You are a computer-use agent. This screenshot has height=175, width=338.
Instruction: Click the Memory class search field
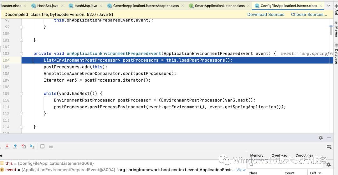tap(285, 164)
